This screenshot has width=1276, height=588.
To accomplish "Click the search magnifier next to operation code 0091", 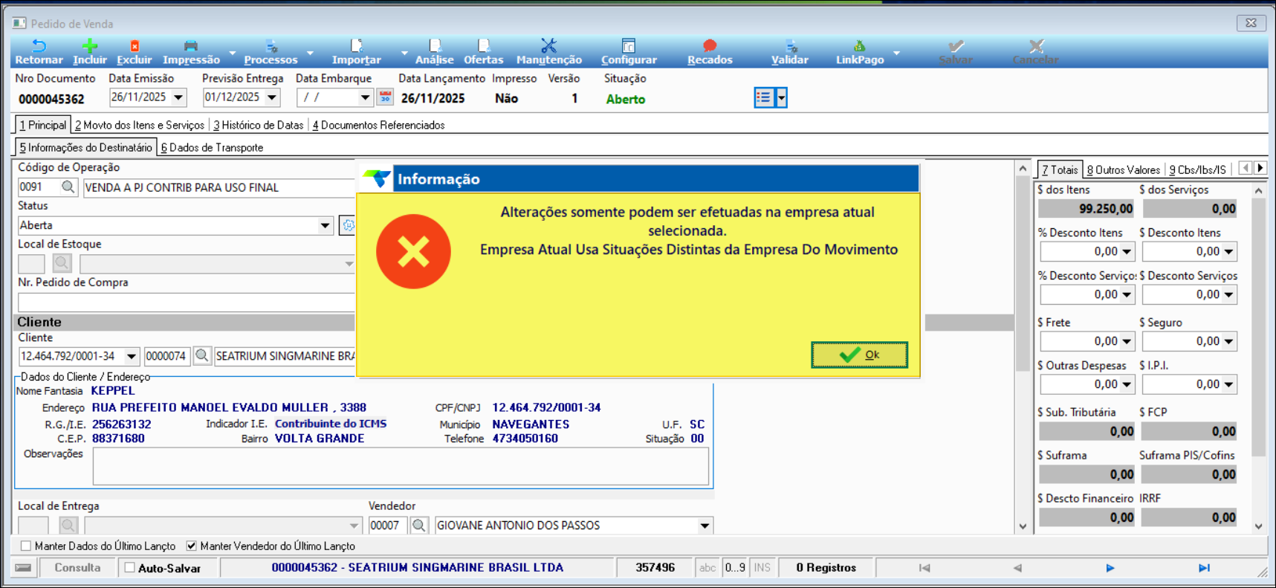I will 68,187.
